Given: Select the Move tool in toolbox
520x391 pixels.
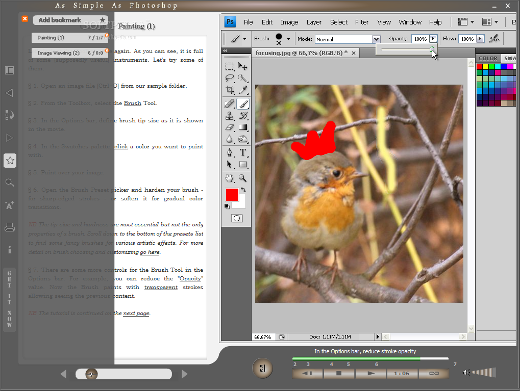Looking at the screenshot, I should click(243, 66).
